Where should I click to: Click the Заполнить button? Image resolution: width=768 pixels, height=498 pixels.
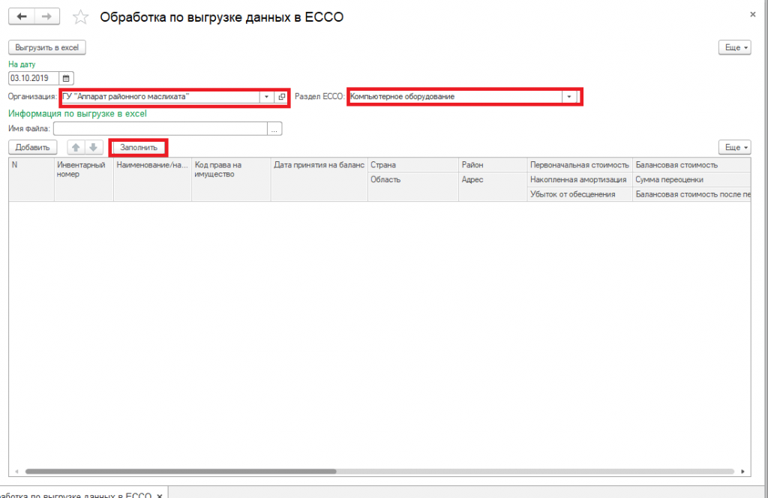click(x=139, y=148)
